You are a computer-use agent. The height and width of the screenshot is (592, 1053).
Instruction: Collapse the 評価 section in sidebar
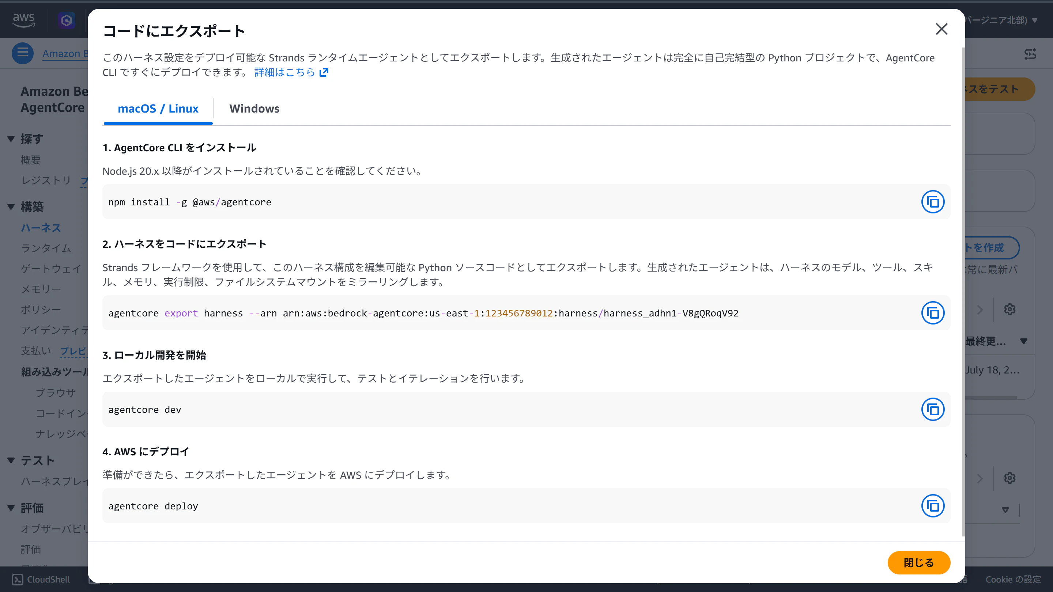coord(11,508)
